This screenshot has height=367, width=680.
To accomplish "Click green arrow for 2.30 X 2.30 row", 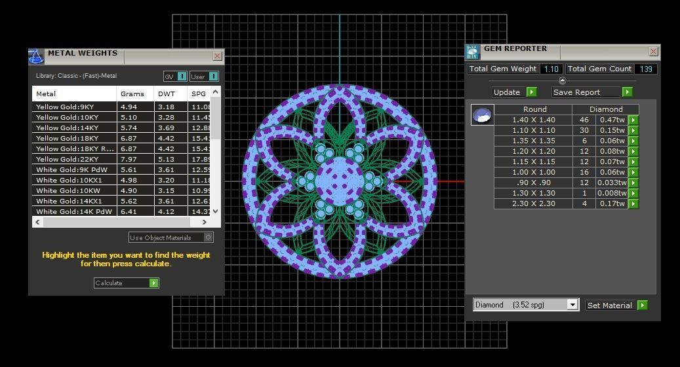I will click(x=633, y=203).
